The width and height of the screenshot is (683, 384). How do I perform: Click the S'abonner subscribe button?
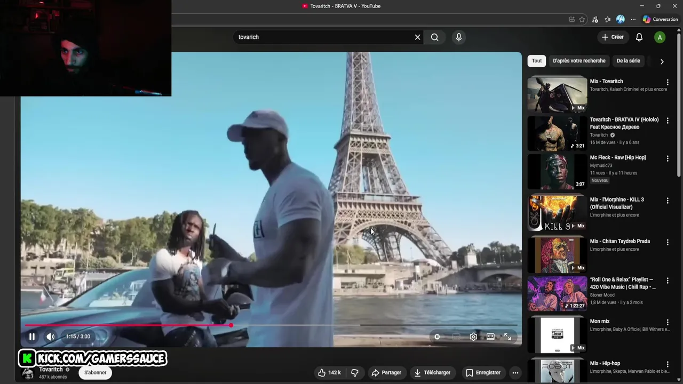click(x=96, y=372)
